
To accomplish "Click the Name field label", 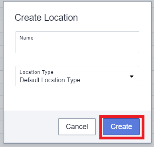I will (26, 38).
